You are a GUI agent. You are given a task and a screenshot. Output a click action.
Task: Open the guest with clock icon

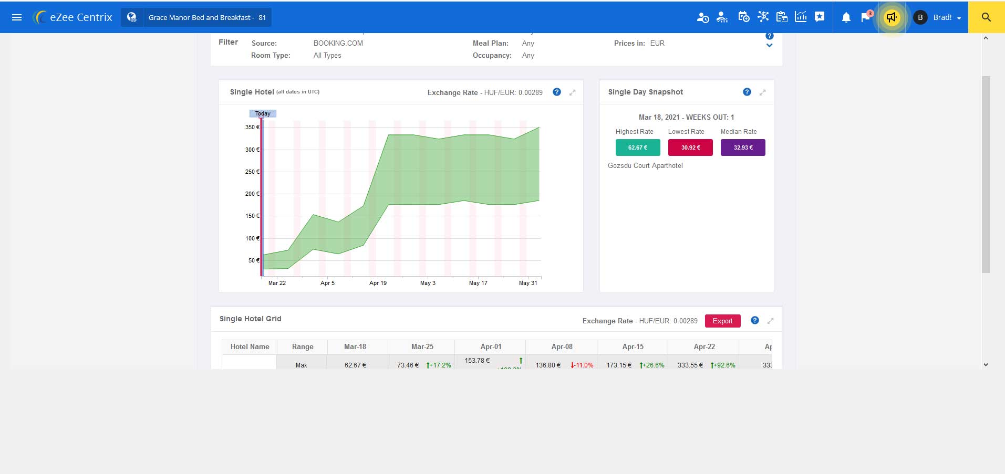[x=702, y=17]
